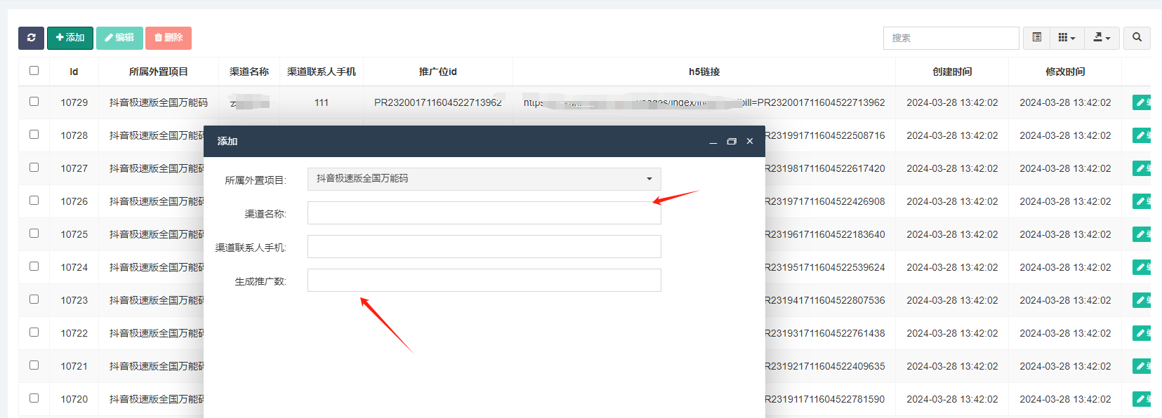
Task: Check the row 10721 checkbox
Action: [x=34, y=365]
